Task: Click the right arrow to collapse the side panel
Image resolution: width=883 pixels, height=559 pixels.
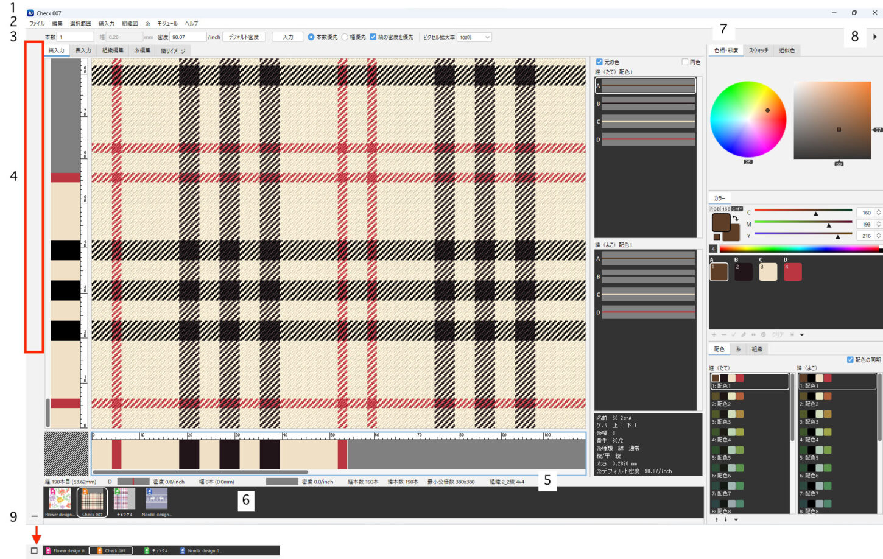Action: pyautogui.click(x=875, y=37)
